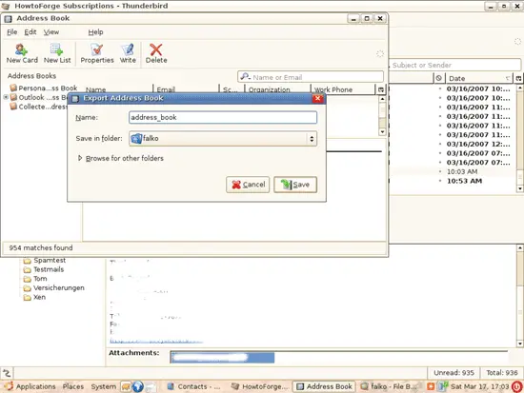Screen dimensions: 524x393
Task: Click the New List toolbar icon
Action: (57, 53)
